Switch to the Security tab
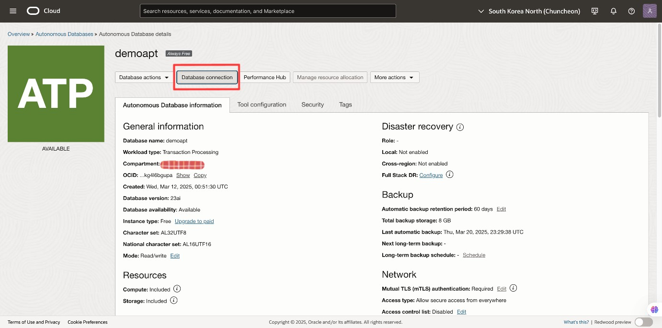 point(312,105)
